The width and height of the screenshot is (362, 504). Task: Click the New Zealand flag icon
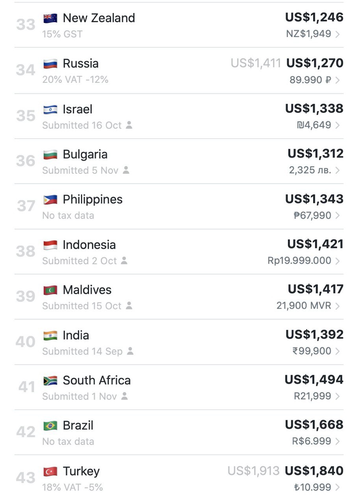point(50,18)
